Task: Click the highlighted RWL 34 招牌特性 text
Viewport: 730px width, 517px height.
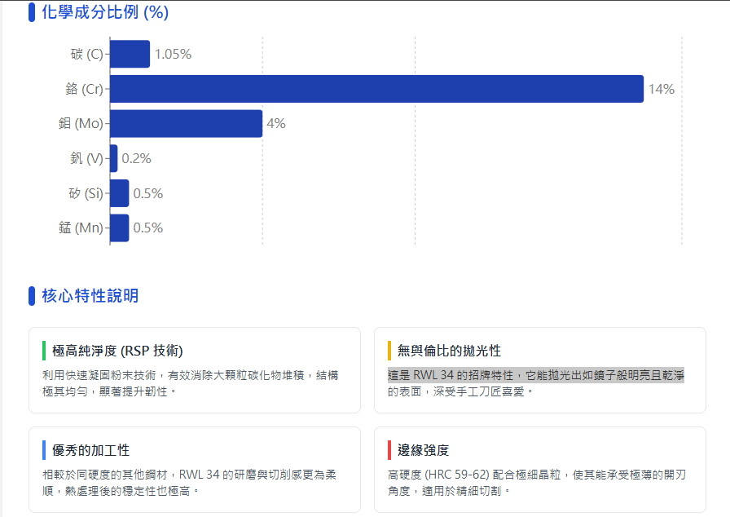Action: 535,376
